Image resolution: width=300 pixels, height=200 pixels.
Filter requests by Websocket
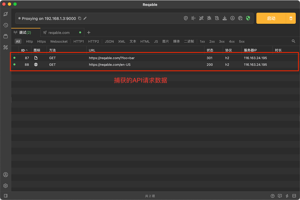click(x=59, y=42)
